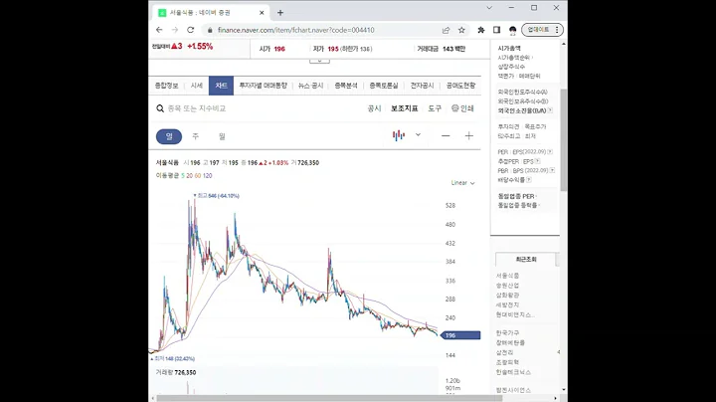Select the 월 monthly period toggle
Image resolution: width=716 pixels, height=402 pixels.
222,136
